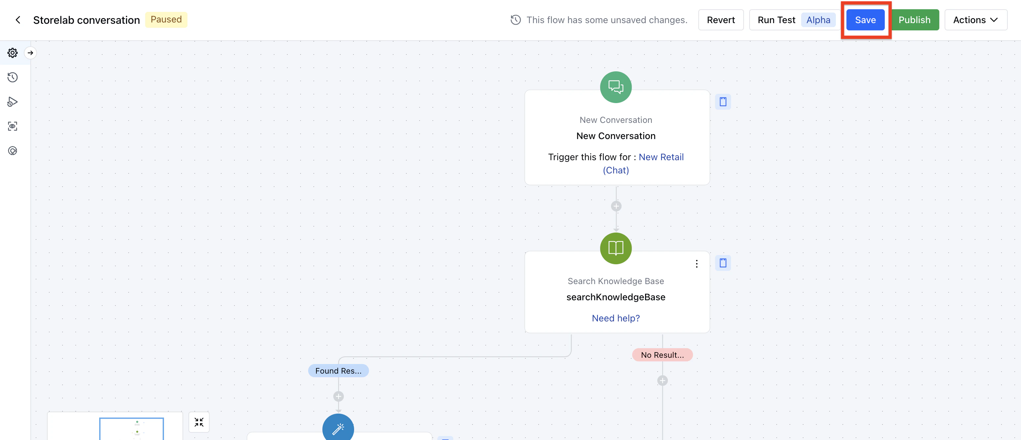Add step after New Conversation node
The height and width of the screenshot is (440, 1021).
point(616,206)
